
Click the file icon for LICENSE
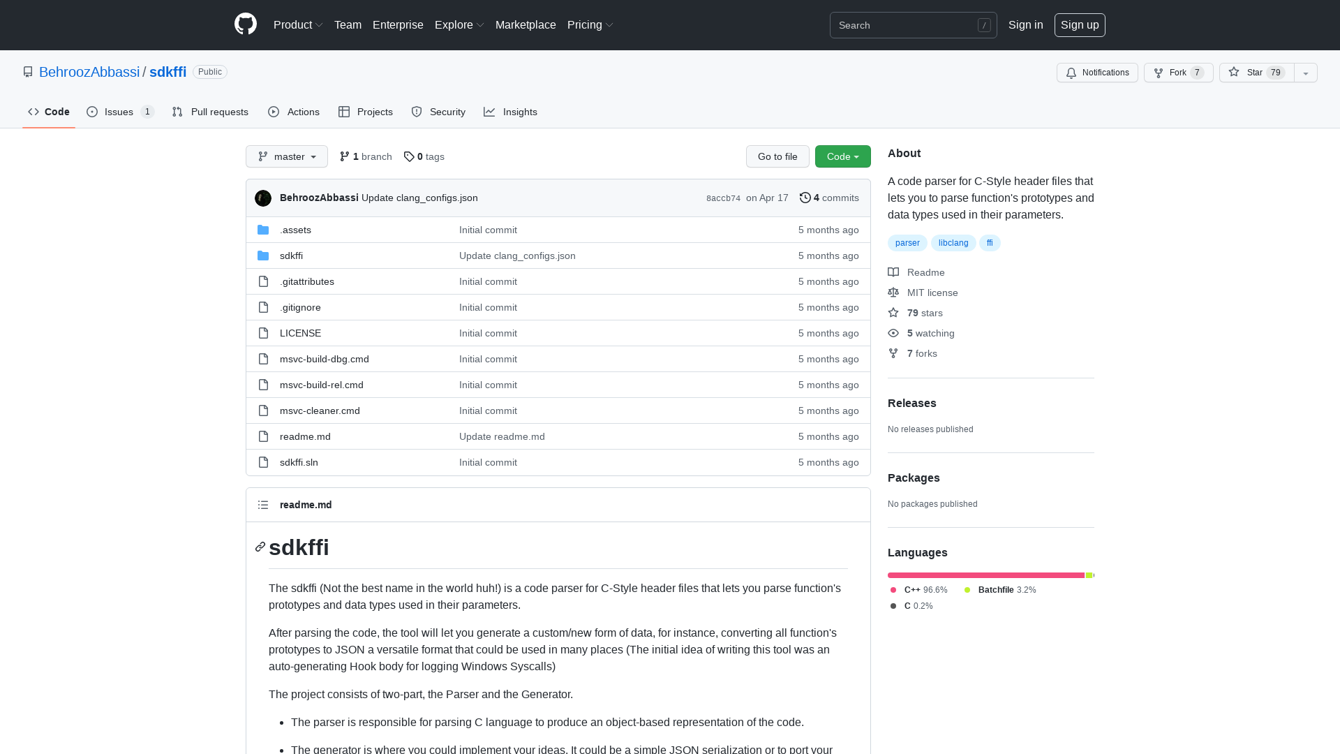coord(263,333)
